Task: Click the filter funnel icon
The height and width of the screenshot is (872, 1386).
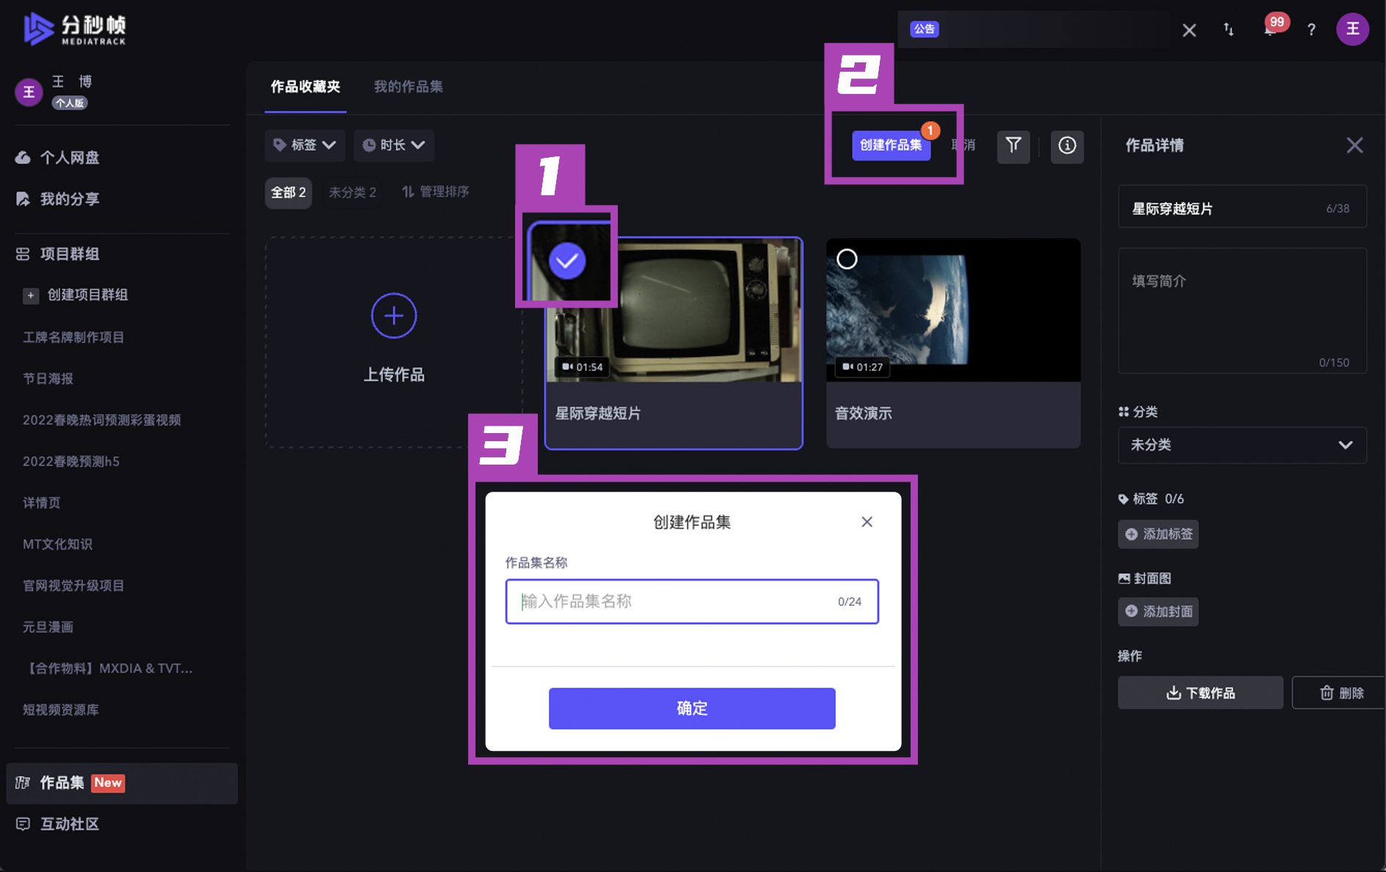Action: (1013, 145)
